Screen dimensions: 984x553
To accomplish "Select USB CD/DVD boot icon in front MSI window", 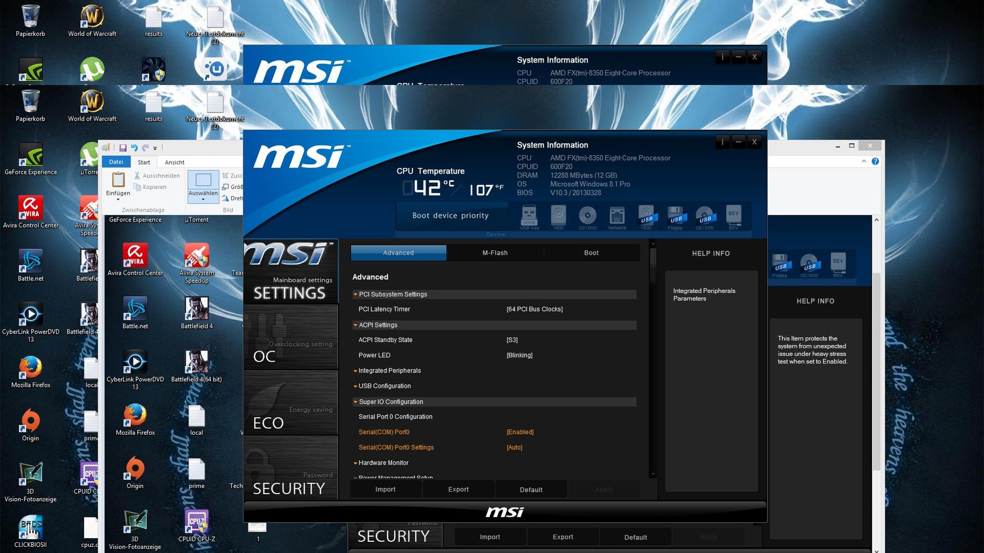I will 705,217.
